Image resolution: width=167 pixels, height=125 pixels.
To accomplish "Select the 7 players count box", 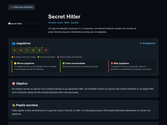I will tap(27, 50).
